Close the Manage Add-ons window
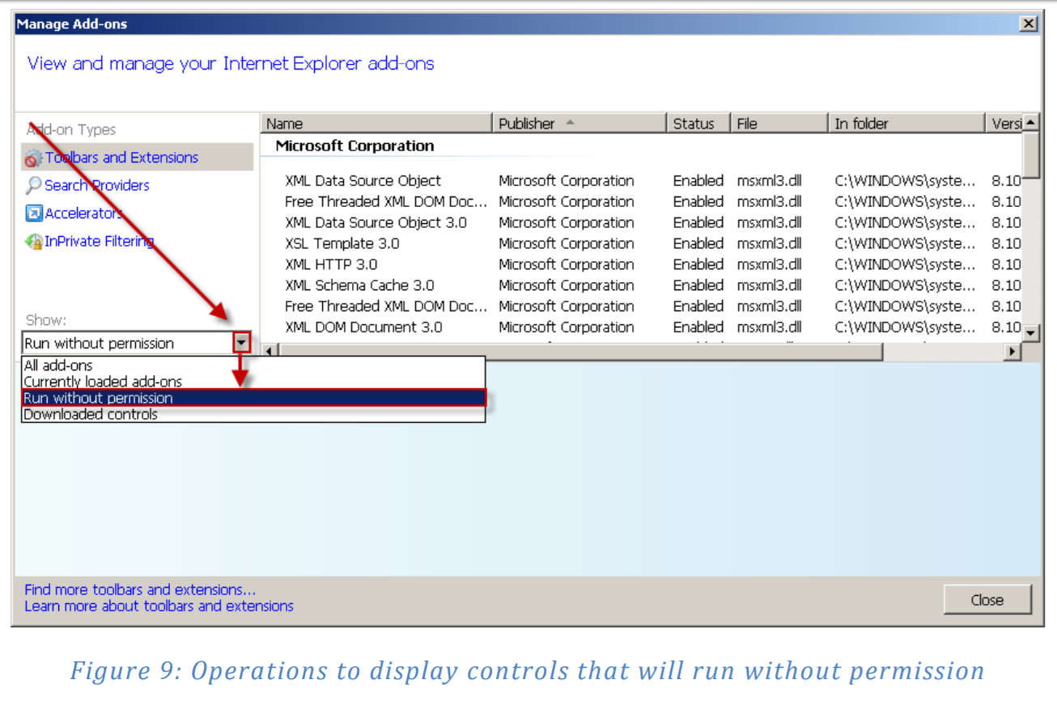This screenshot has width=1057, height=701. [1029, 24]
